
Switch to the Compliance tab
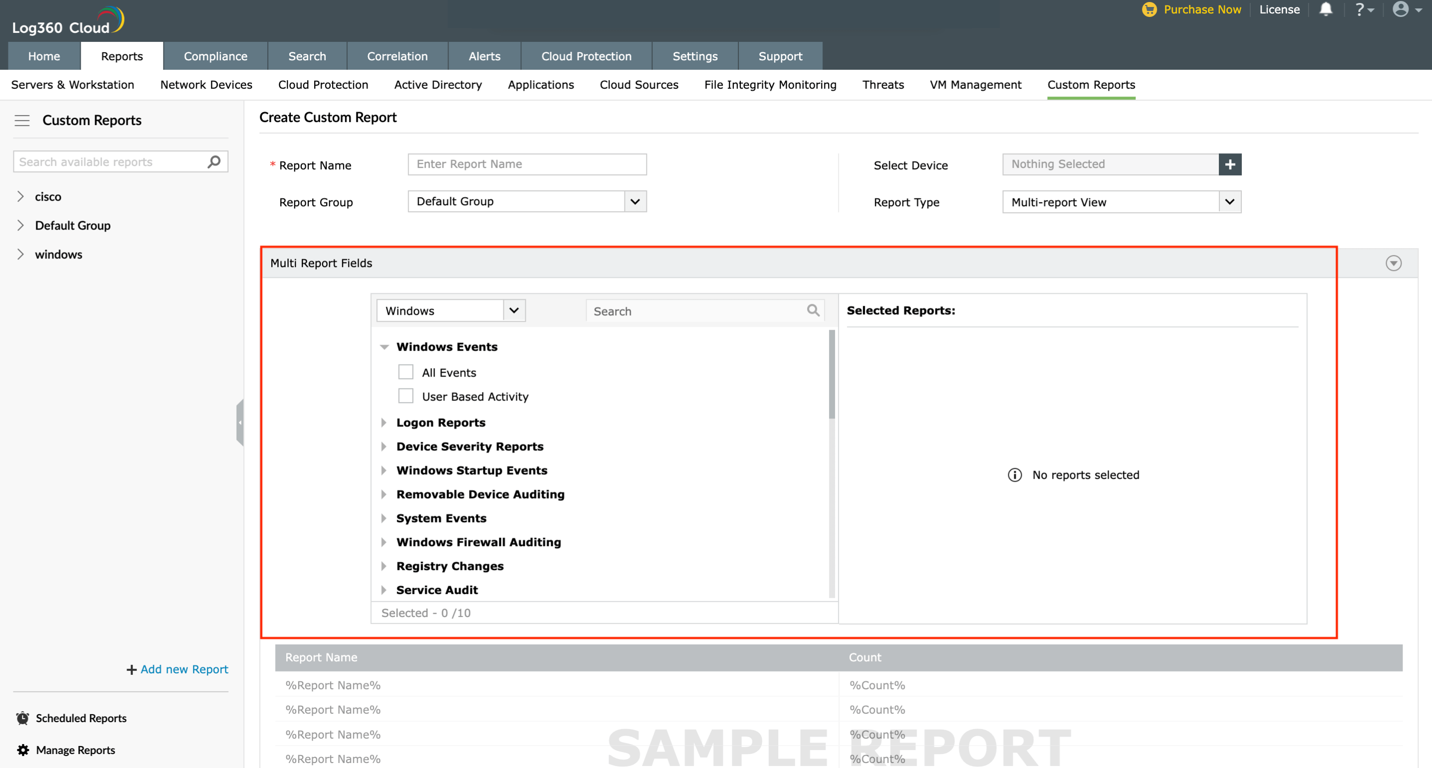click(215, 56)
